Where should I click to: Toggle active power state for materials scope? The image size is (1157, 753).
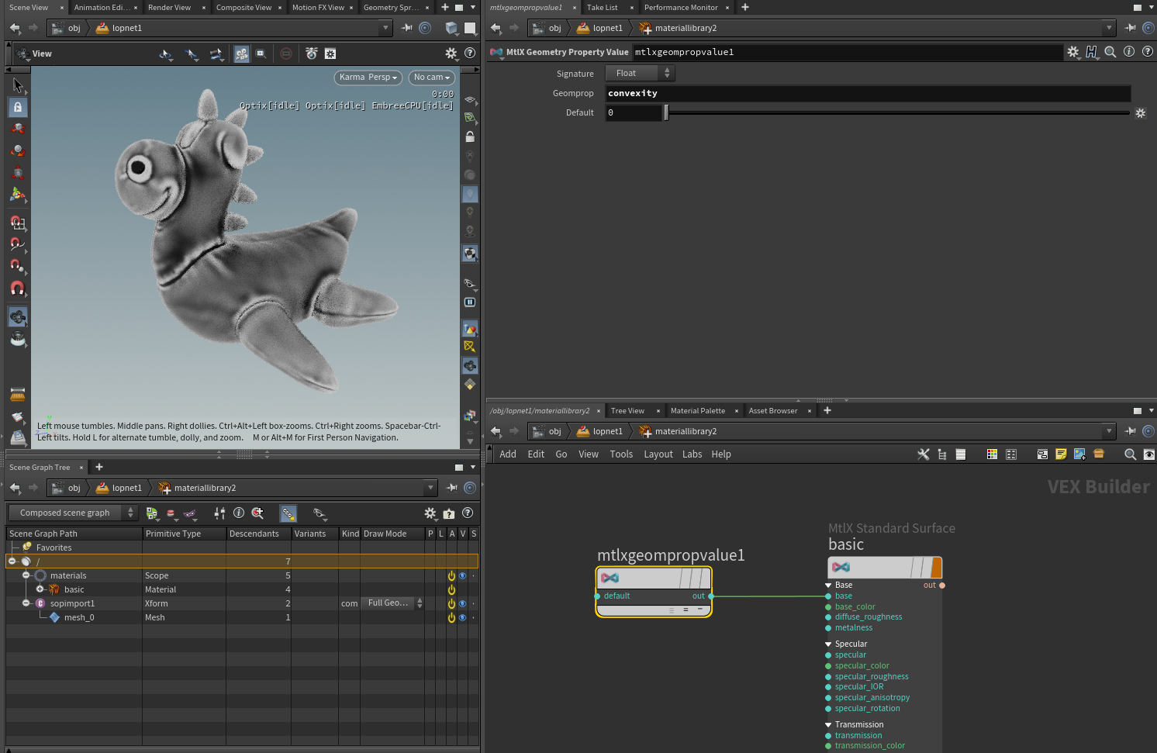tap(451, 576)
